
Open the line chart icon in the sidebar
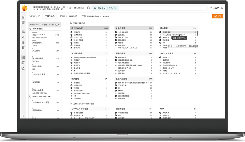click(x=23, y=68)
